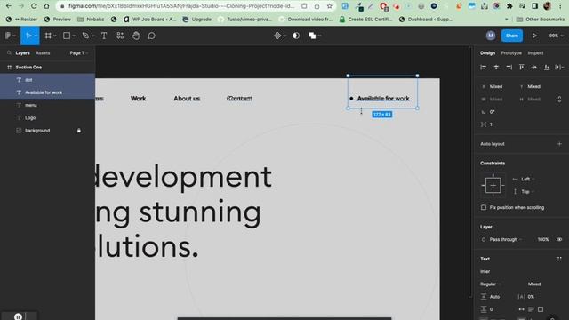Toggle constrain proportions link icon

pyautogui.click(x=559, y=99)
